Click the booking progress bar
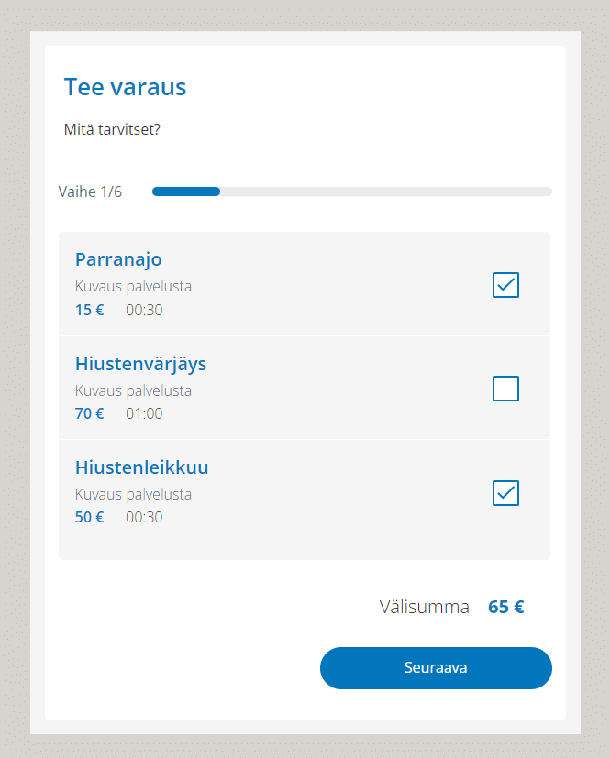610x758 pixels. coord(351,192)
